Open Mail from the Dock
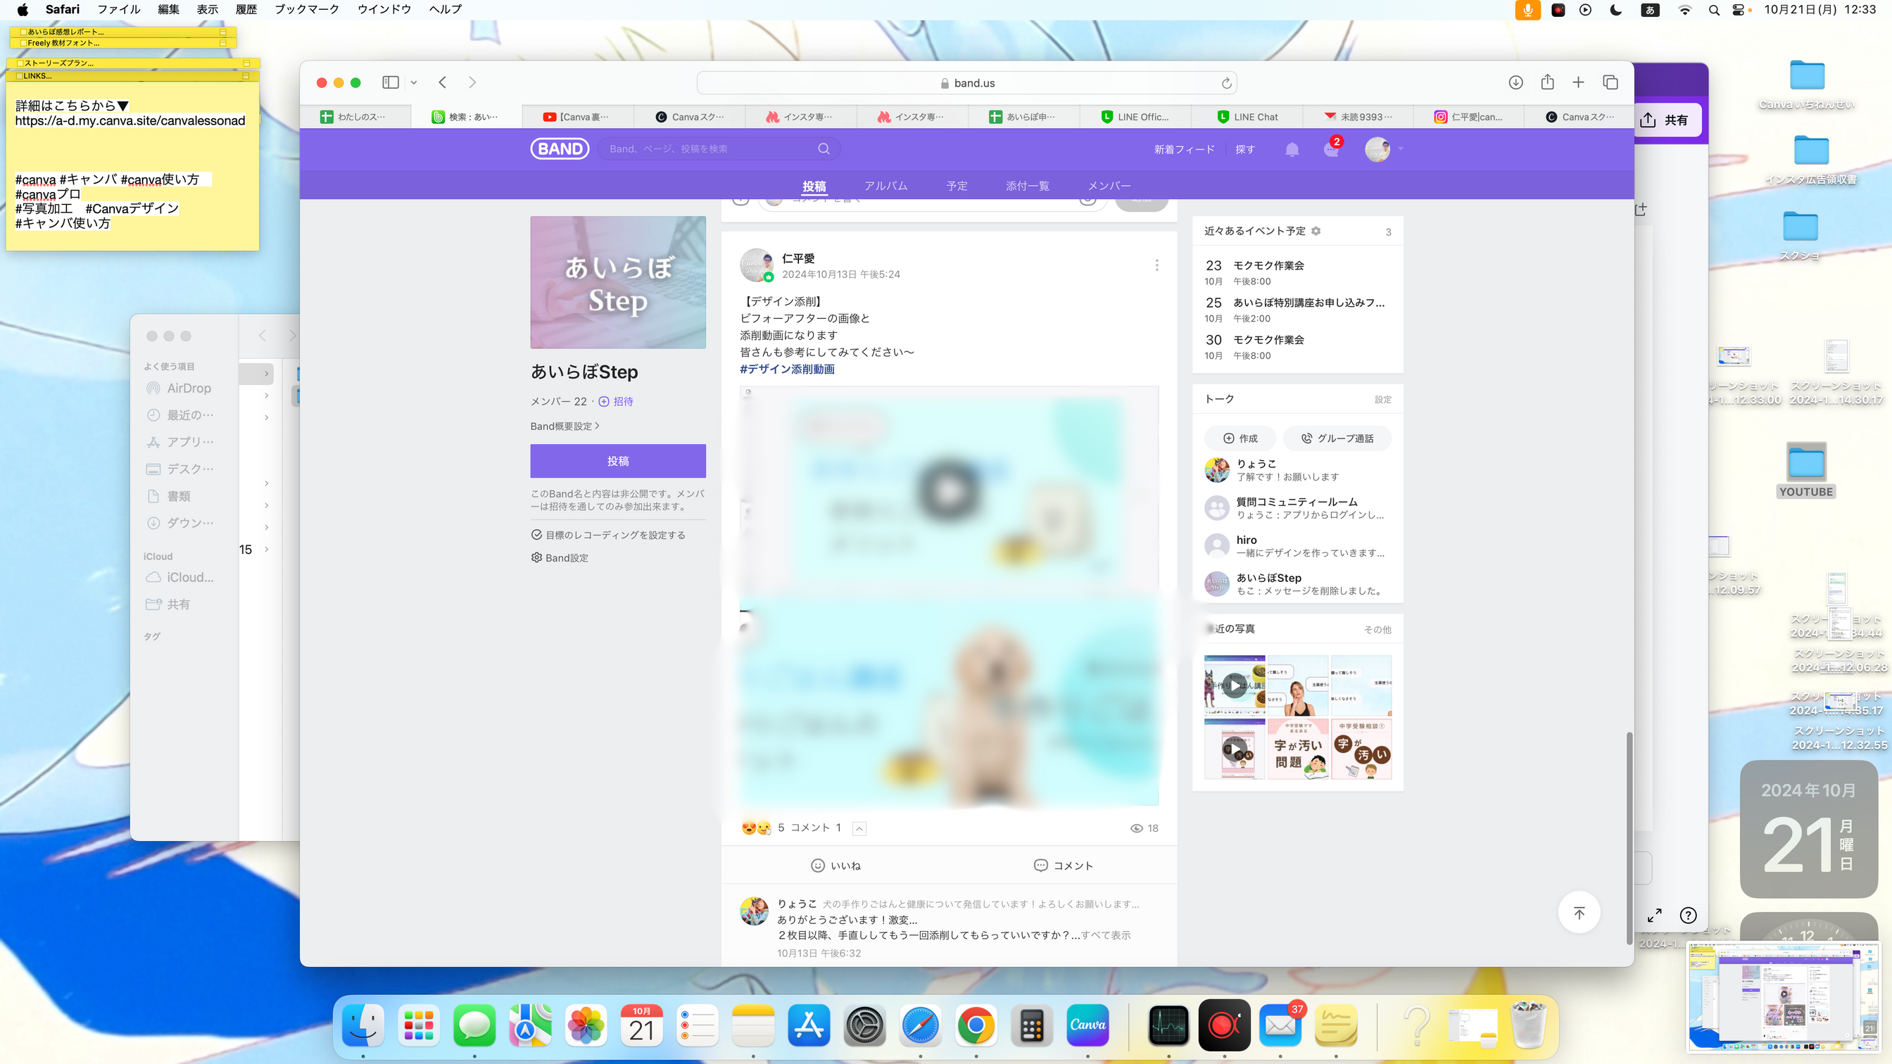The height and width of the screenshot is (1064, 1892). 1280,1025
